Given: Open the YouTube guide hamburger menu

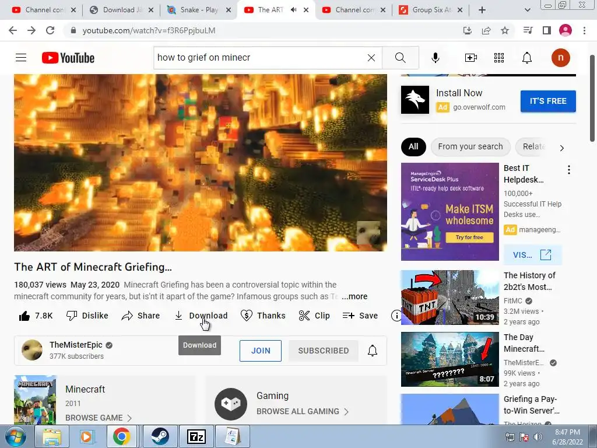Looking at the screenshot, I should [21, 58].
